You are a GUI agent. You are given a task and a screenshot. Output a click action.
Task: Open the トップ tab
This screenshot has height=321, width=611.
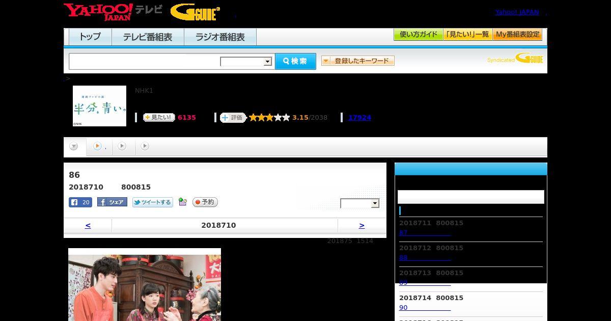tap(90, 37)
